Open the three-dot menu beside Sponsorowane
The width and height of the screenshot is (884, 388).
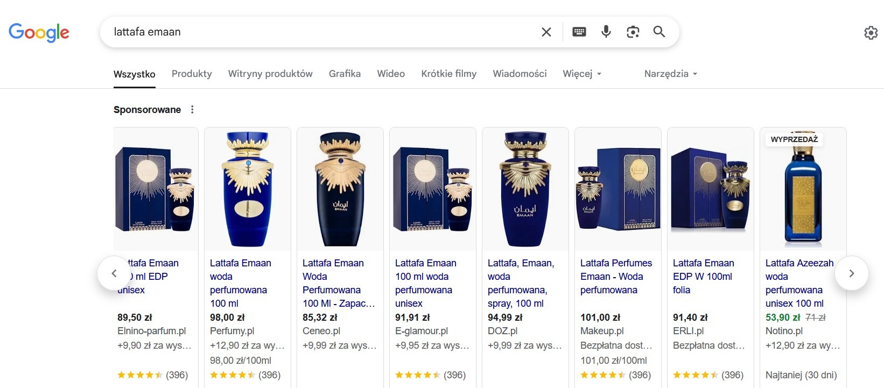pos(192,110)
